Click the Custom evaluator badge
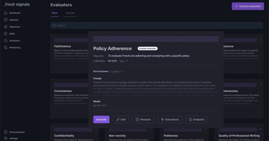Screen dimensions: 269x141 point(148,48)
